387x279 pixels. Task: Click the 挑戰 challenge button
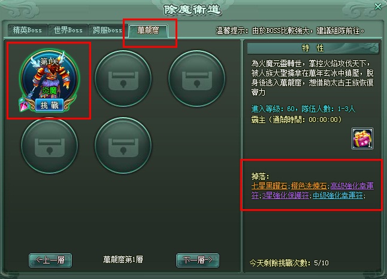[x=49, y=105]
